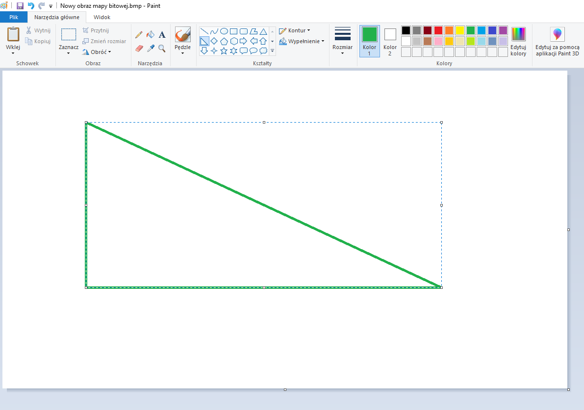Screen dimensions: 584x410
Task: Choose the five-point star shape
Action: click(x=224, y=51)
